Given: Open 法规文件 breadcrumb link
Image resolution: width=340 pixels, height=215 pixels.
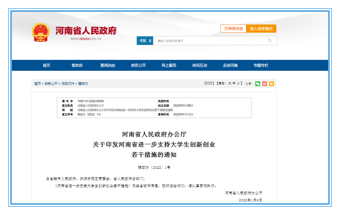Looking at the screenshot, I should pyautogui.click(x=68, y=84).
